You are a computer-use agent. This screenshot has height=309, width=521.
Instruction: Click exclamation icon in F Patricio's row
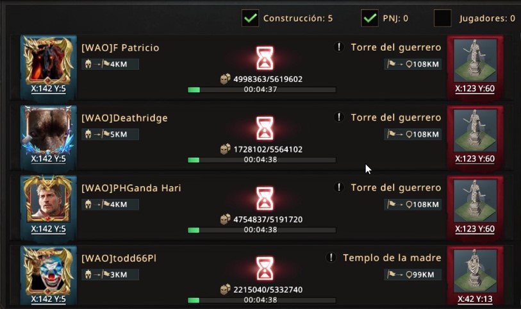pyautogui.click(x=339, y=47)
